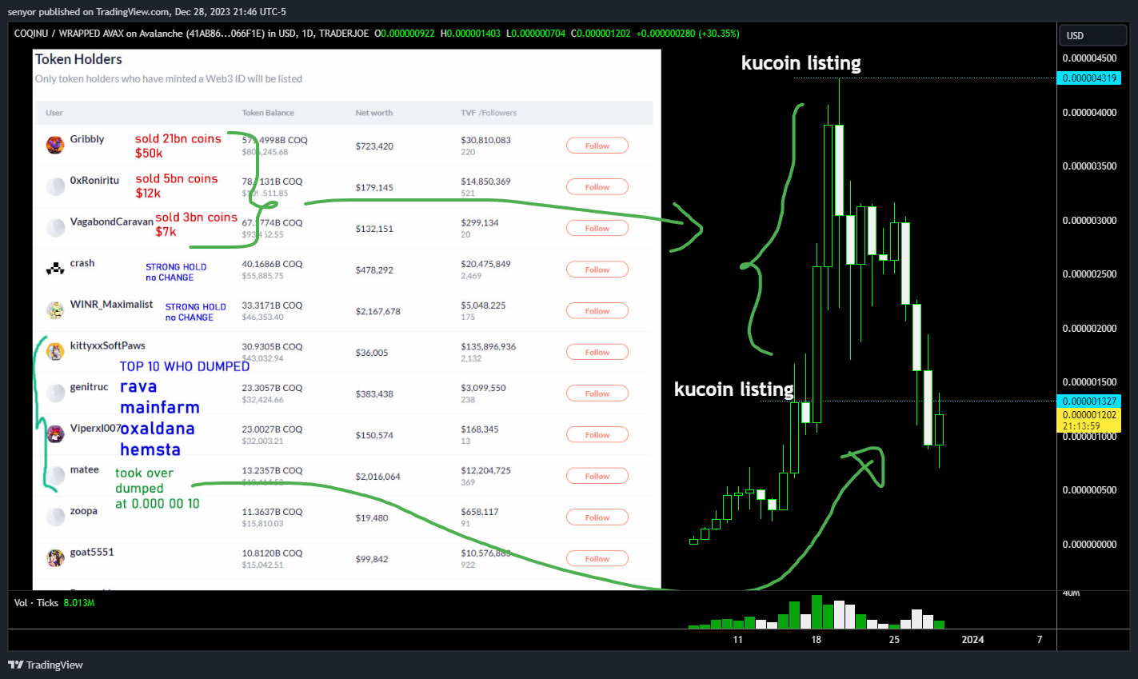Click zoopa username
The image size is (1138, 679).
click(x=84, y=511)
